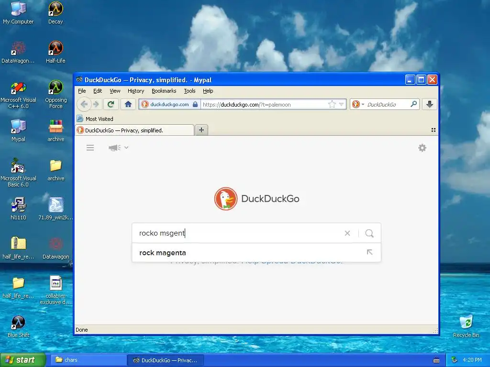Show site identity via the padlock icon

(195, 104)
